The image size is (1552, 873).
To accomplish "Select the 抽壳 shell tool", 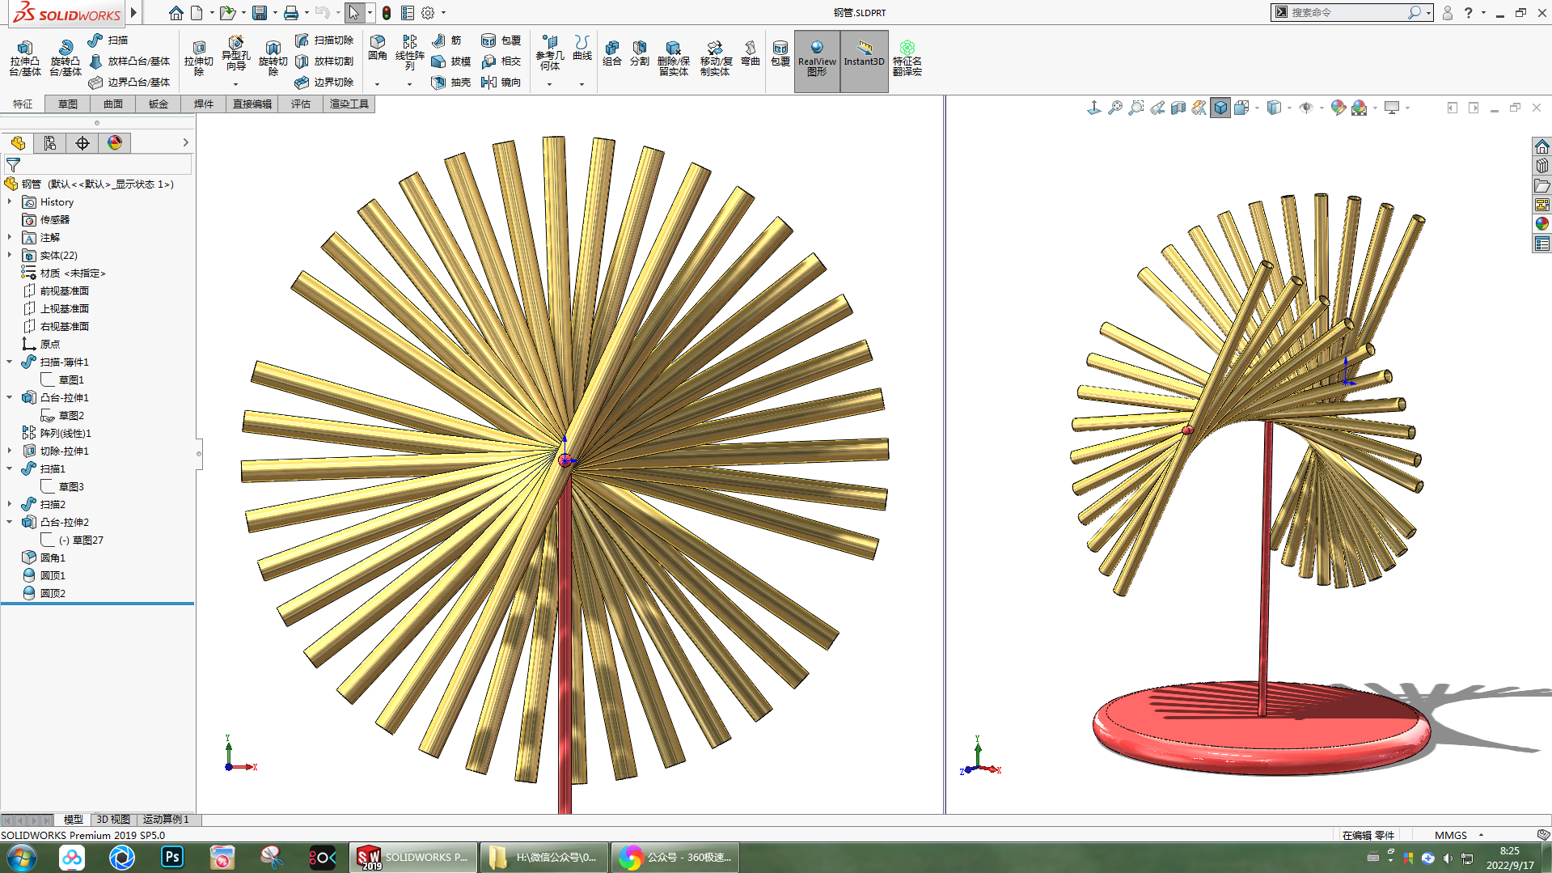I will pos(451,82).
